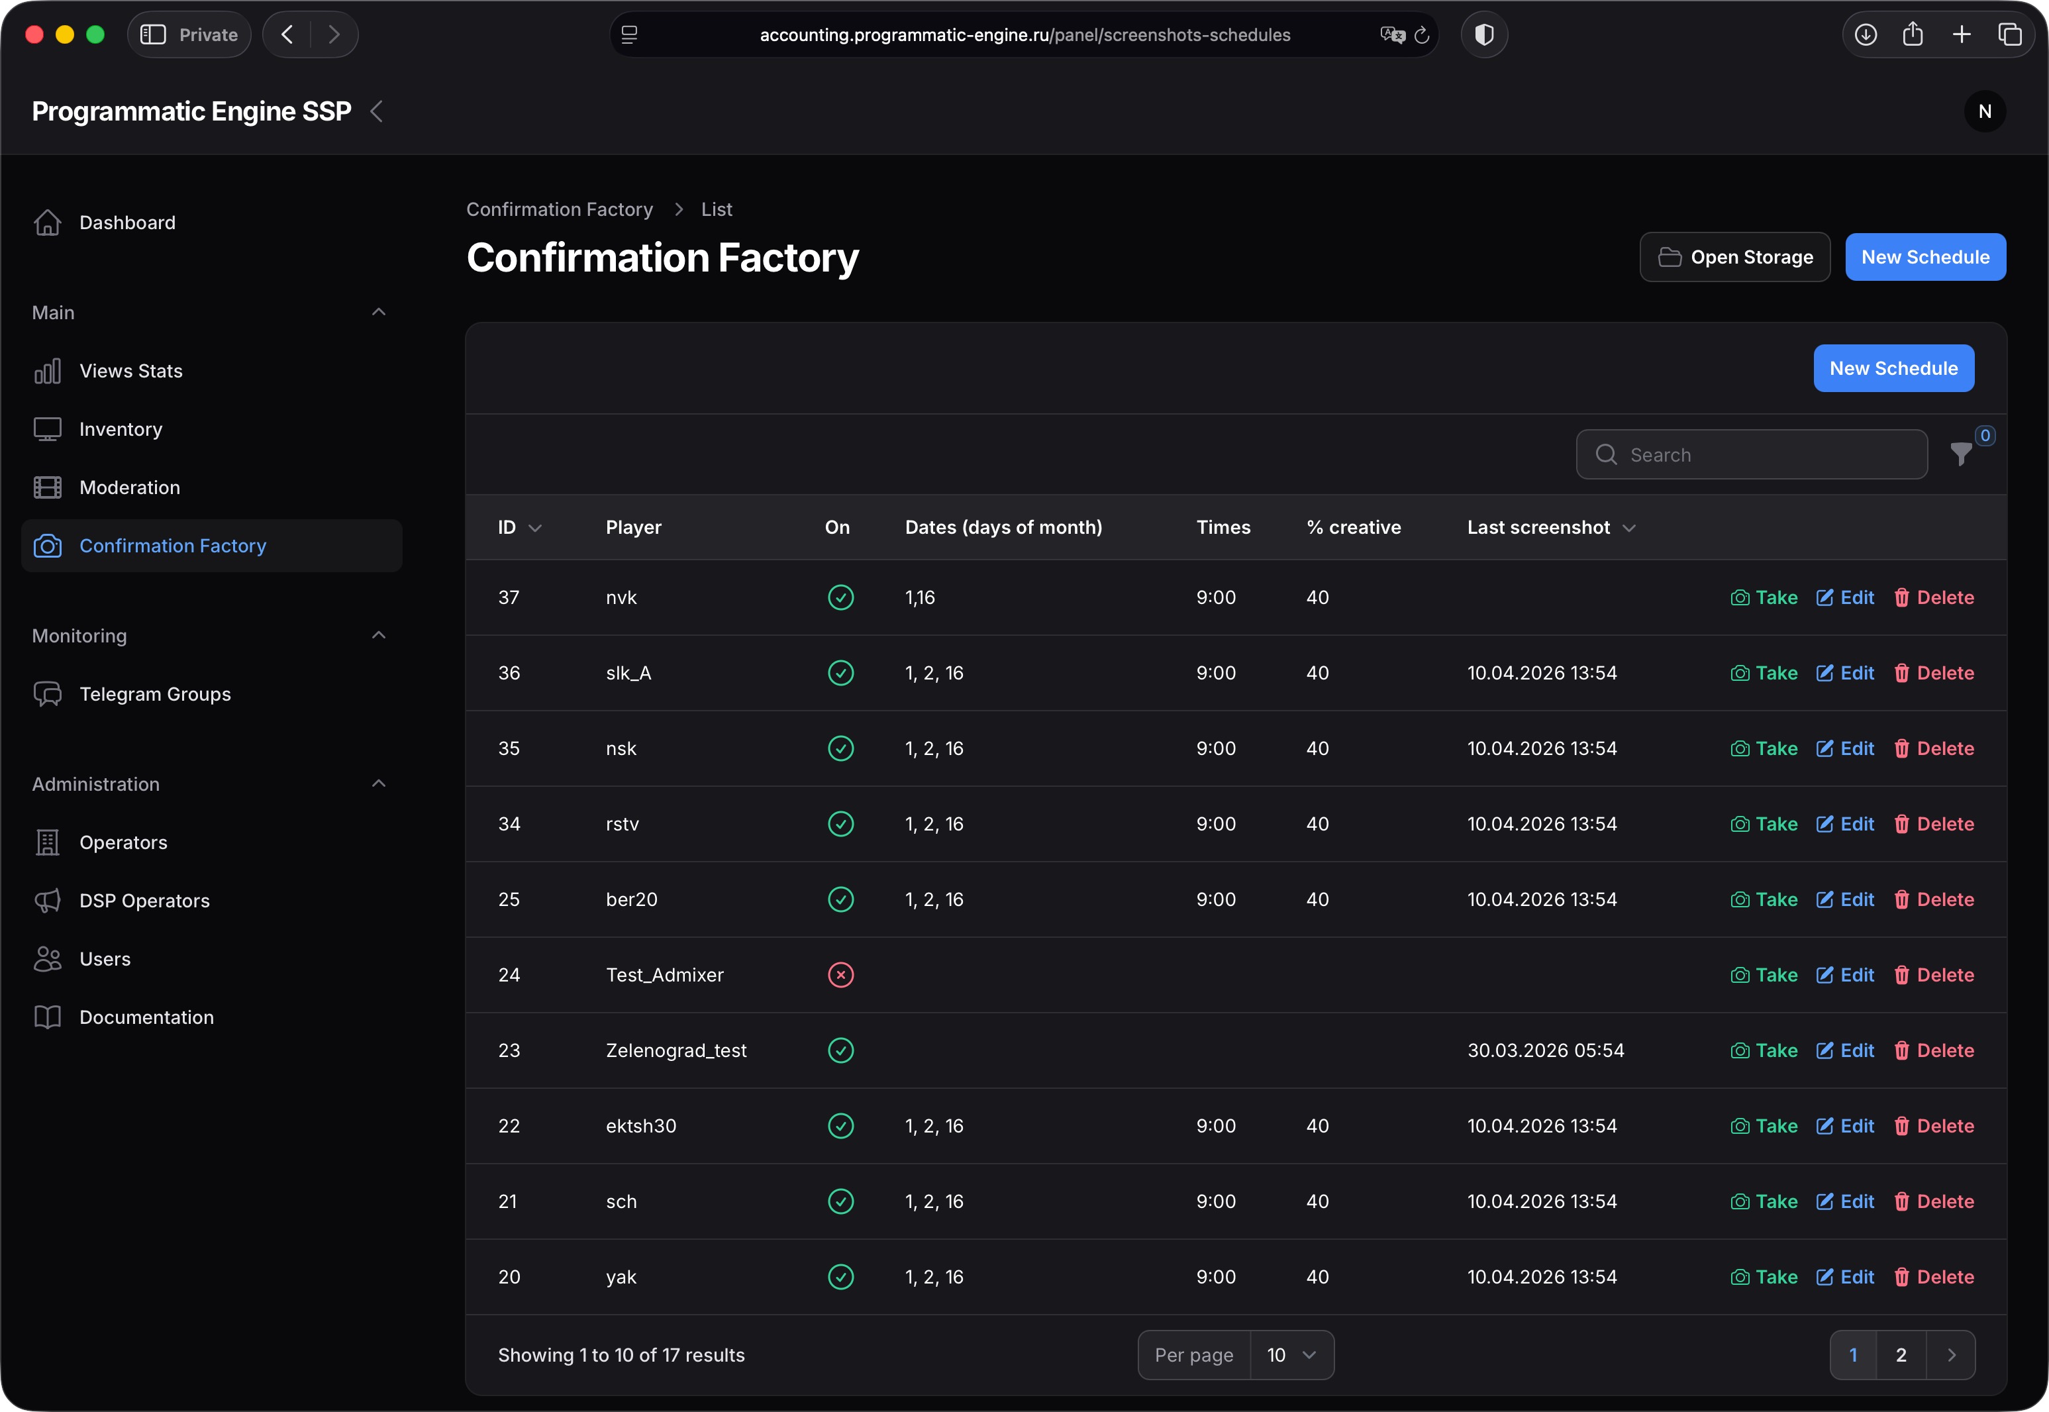
Task: Select the Inventory sidebar icon
Action: click(48, 429)
